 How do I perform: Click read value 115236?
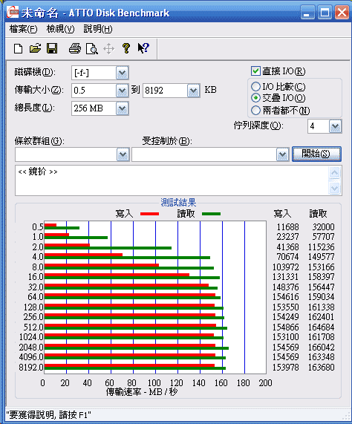click(x=321, y=247)
